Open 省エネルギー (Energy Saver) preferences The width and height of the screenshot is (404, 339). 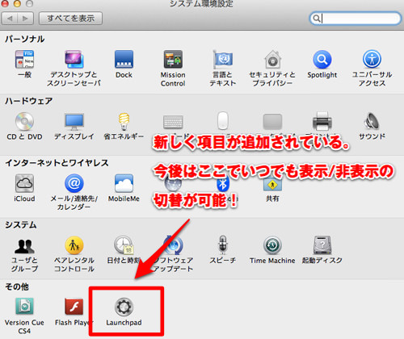click(124, 121)
